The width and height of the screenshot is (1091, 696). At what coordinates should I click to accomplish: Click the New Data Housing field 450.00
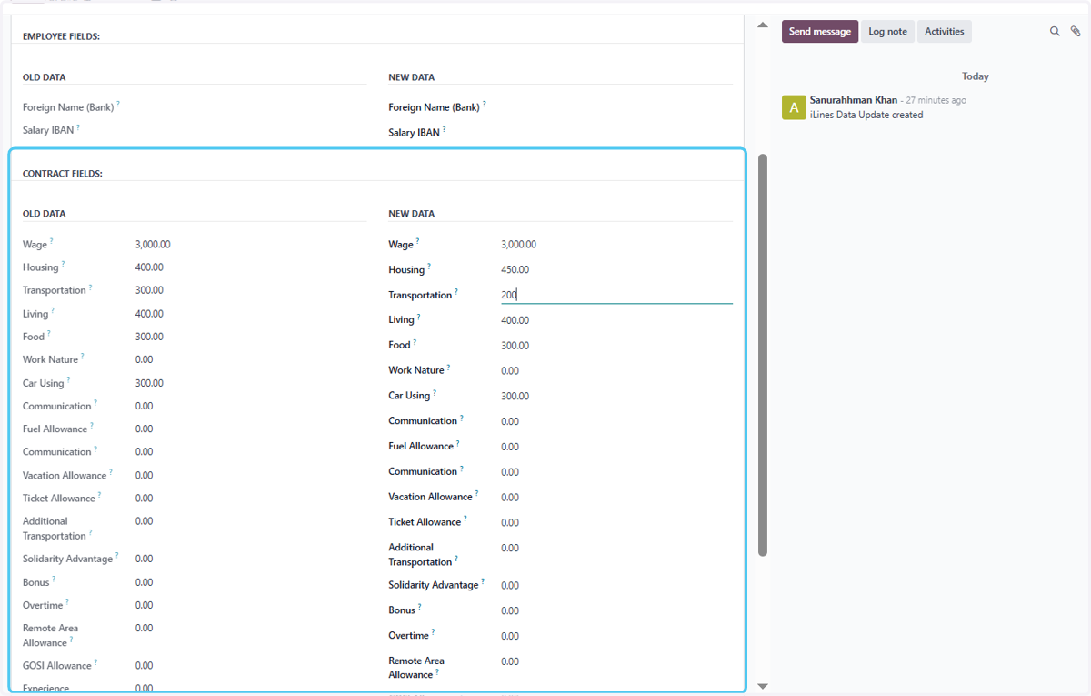pos(616,270)
